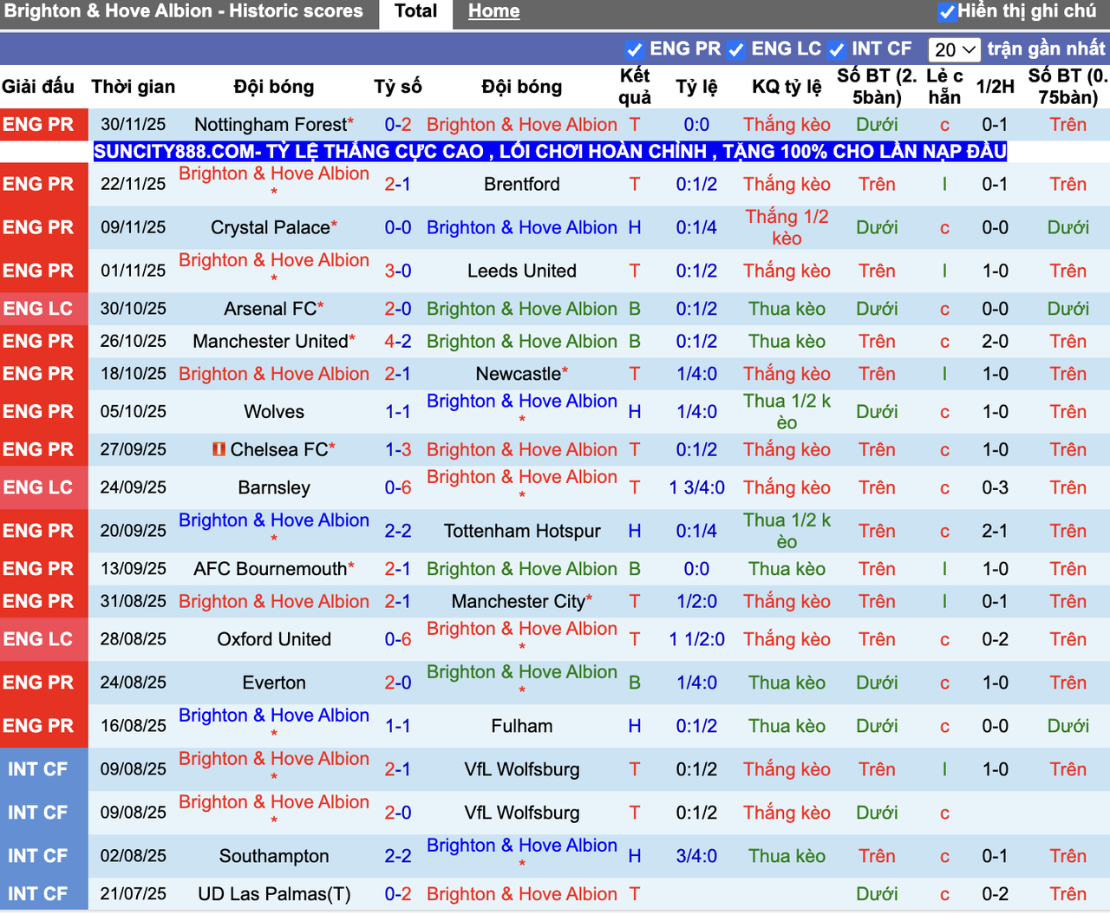Click INT CF league cell for Southampton match

43,856
